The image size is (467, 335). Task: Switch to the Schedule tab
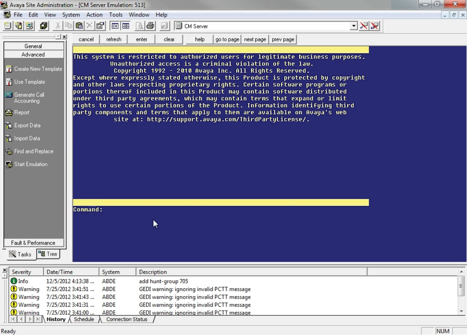point(84,319)
